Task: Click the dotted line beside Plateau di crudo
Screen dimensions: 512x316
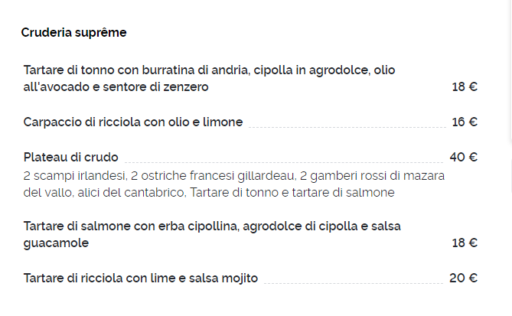Action: coord(284,162)
